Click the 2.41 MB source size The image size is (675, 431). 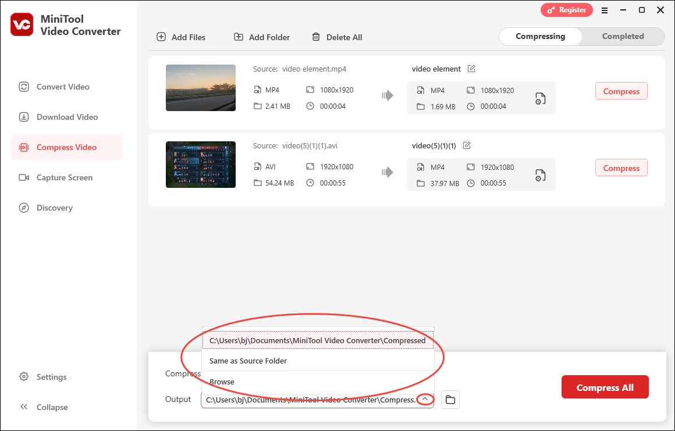click(278, 106)
